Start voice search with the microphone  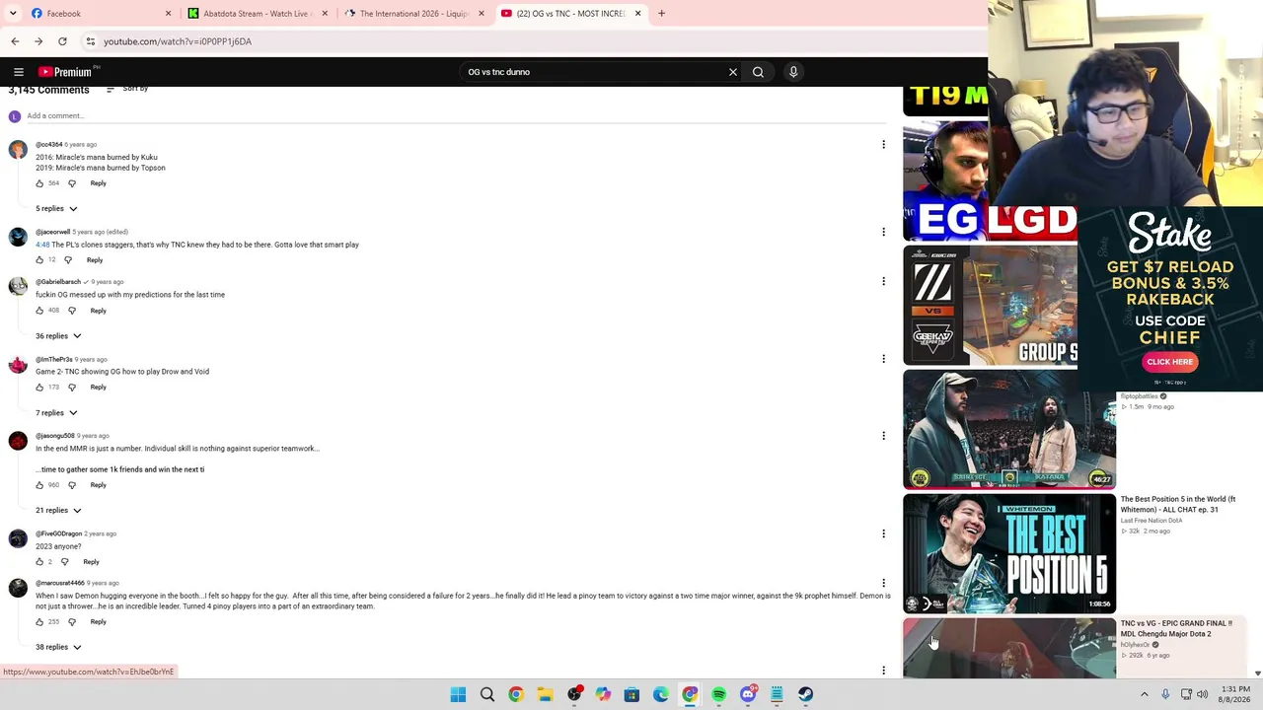793,72
